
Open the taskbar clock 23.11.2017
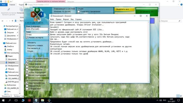(x=171, y=100)
